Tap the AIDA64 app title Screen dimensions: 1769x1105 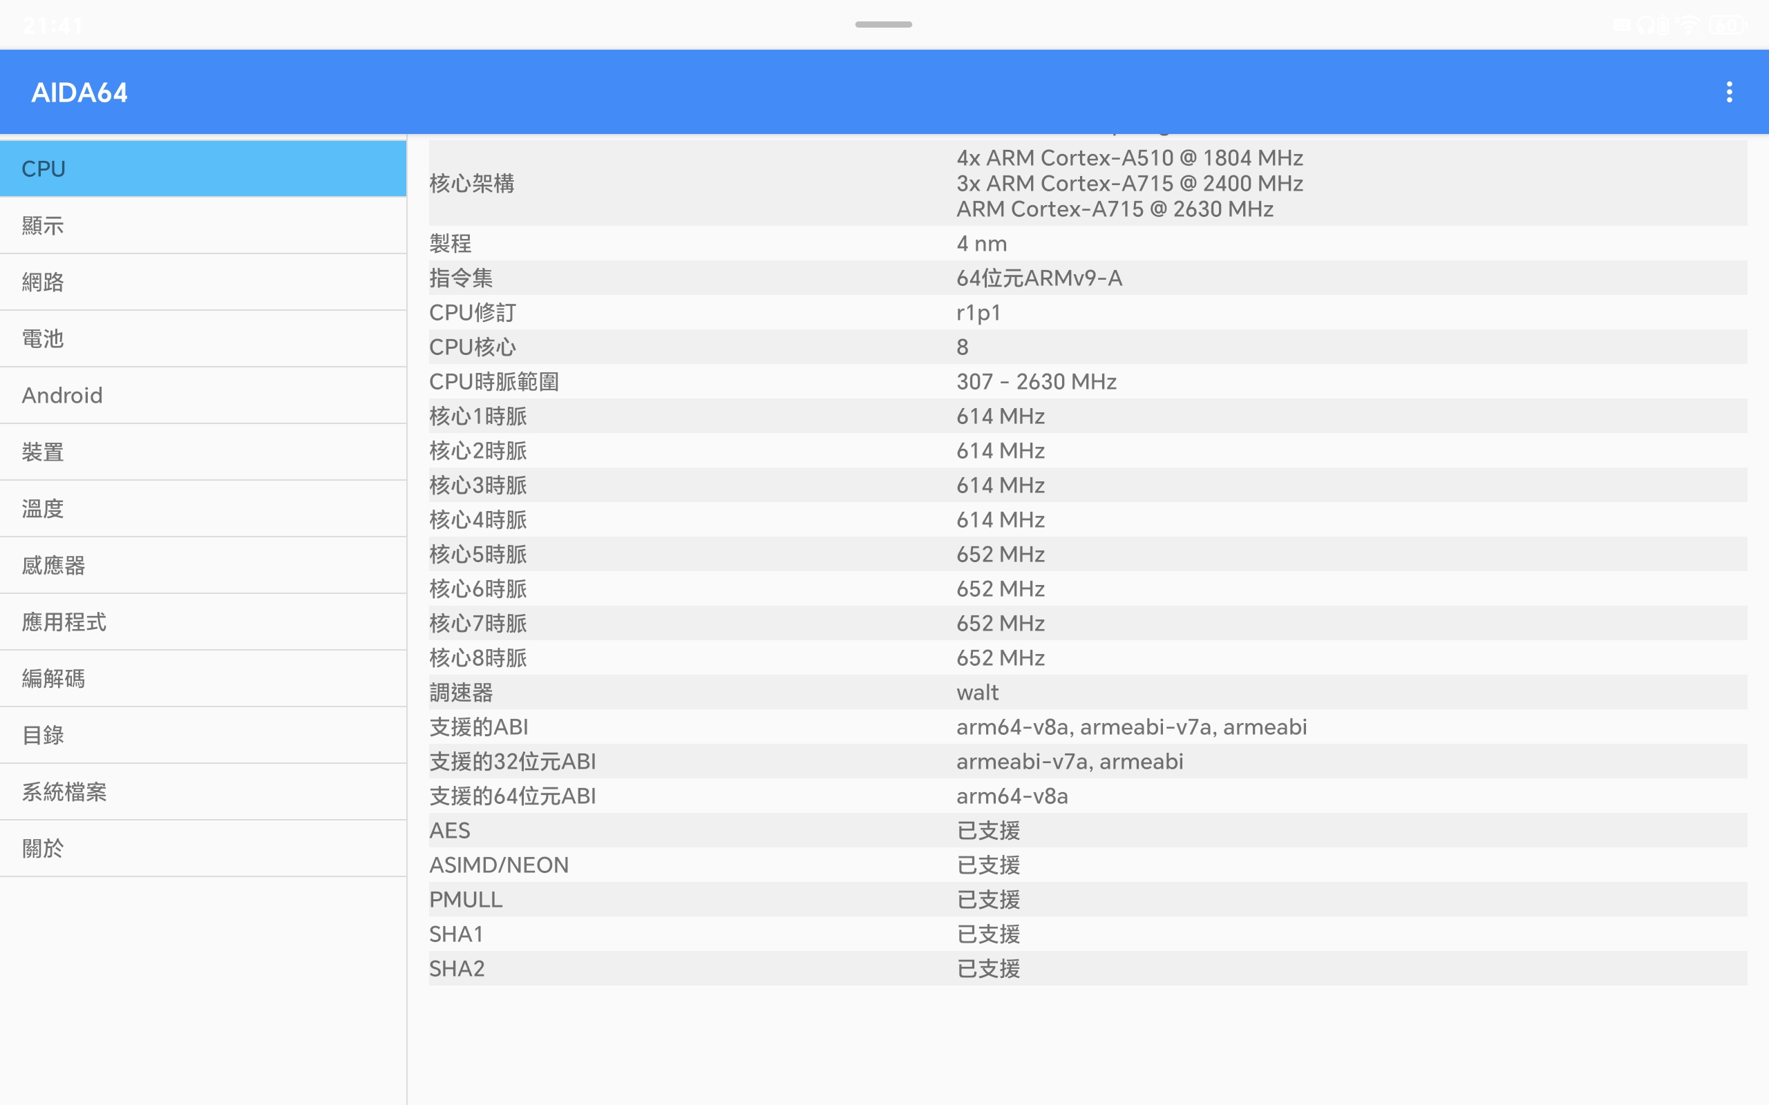pos(79,93)
